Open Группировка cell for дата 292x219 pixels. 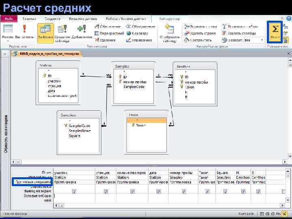159,182
